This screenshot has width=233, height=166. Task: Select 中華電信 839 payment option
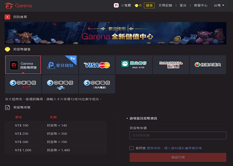pyautogui.click(x=23, y=84)
